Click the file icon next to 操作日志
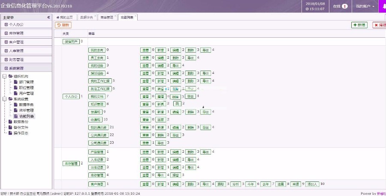Image resolution: width=386 pixels, height=196 pixels. click(x=10, y=133)
